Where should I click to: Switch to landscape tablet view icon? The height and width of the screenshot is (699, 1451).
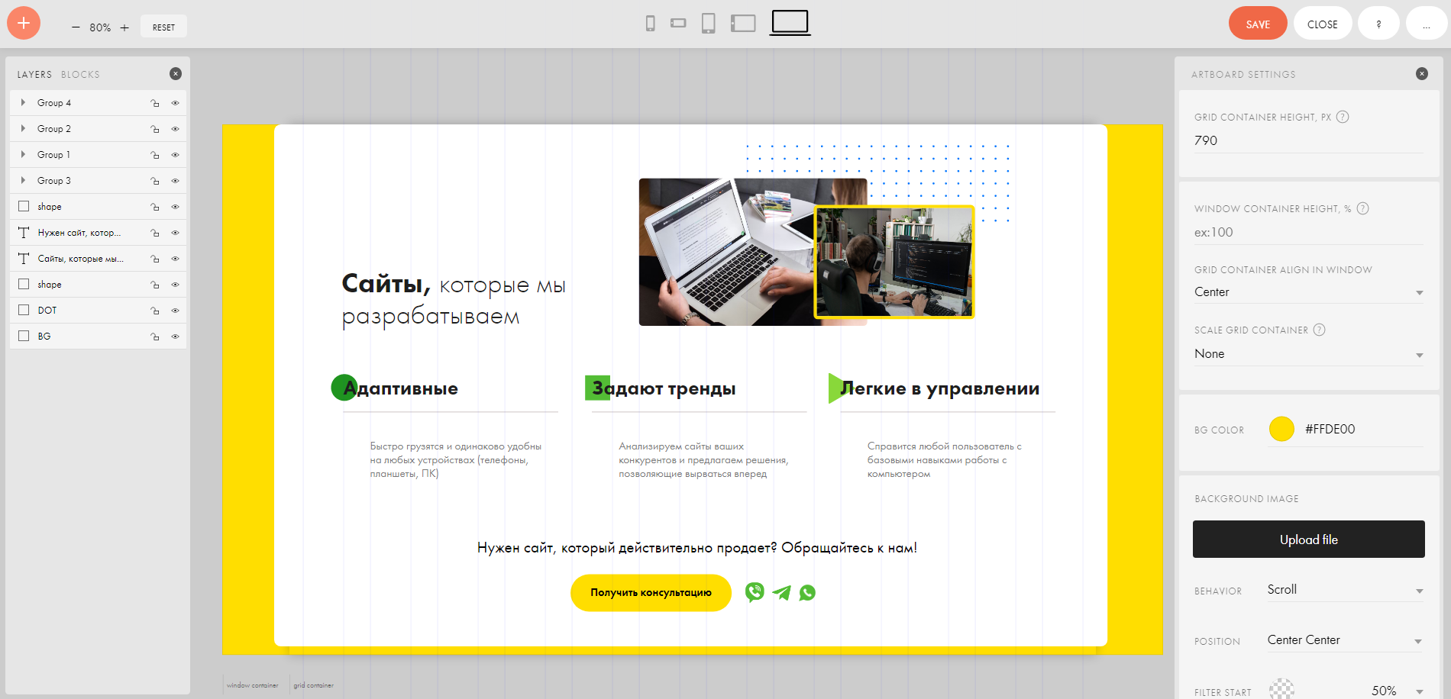(743, 24)
